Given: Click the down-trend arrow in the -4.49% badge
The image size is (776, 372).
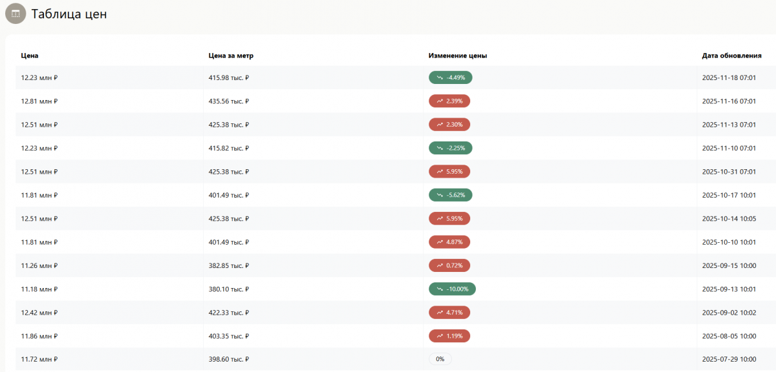Looking at the screenshot, I should (440, 77).
